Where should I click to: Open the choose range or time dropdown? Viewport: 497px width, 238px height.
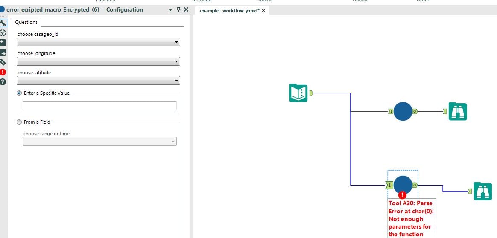click(99, 142)
